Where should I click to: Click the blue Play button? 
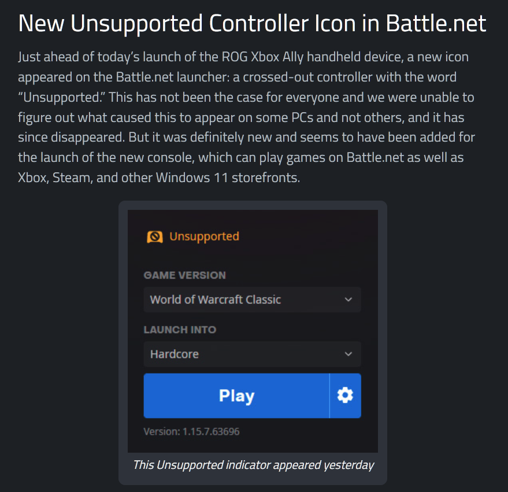[236, 395]
